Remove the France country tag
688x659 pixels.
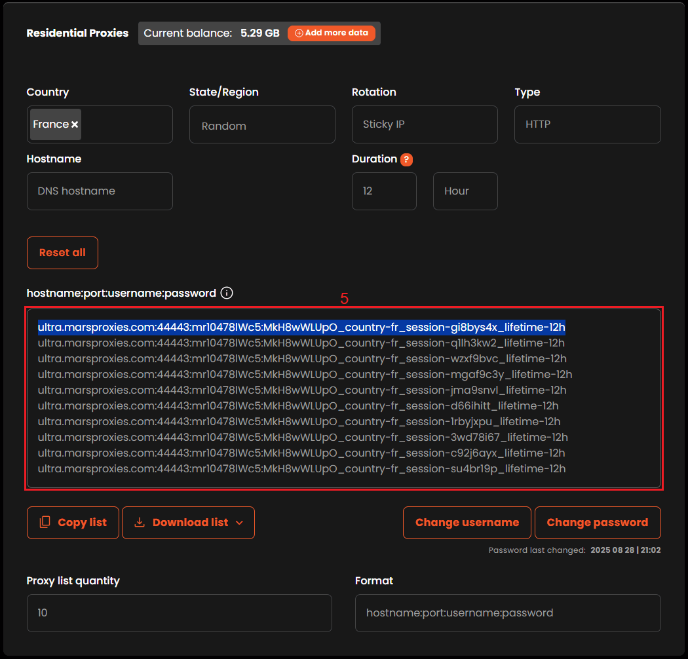tap(75, 124)
